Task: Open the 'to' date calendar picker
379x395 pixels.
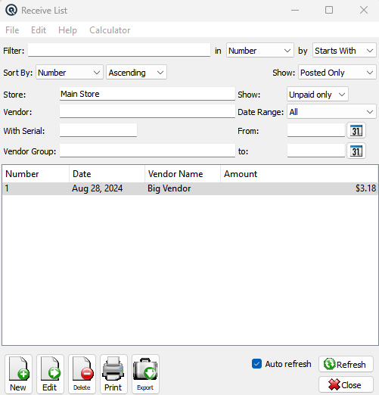Action: [356, 151]
